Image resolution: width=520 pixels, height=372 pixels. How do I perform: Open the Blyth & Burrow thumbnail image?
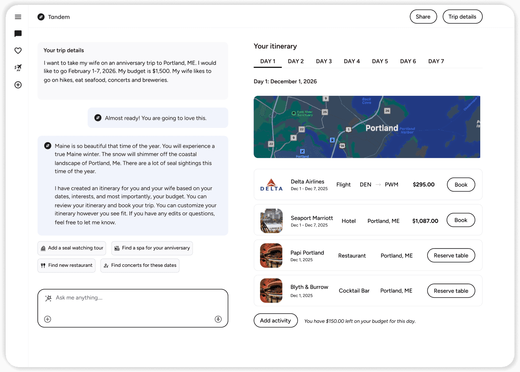point(271,291)
